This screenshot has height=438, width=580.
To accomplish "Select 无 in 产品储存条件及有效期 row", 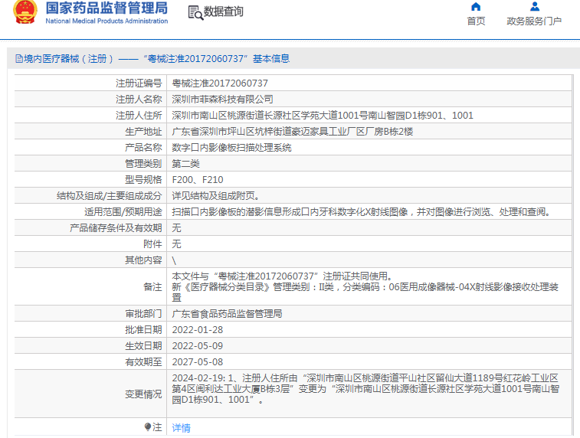I will (176, 227).
